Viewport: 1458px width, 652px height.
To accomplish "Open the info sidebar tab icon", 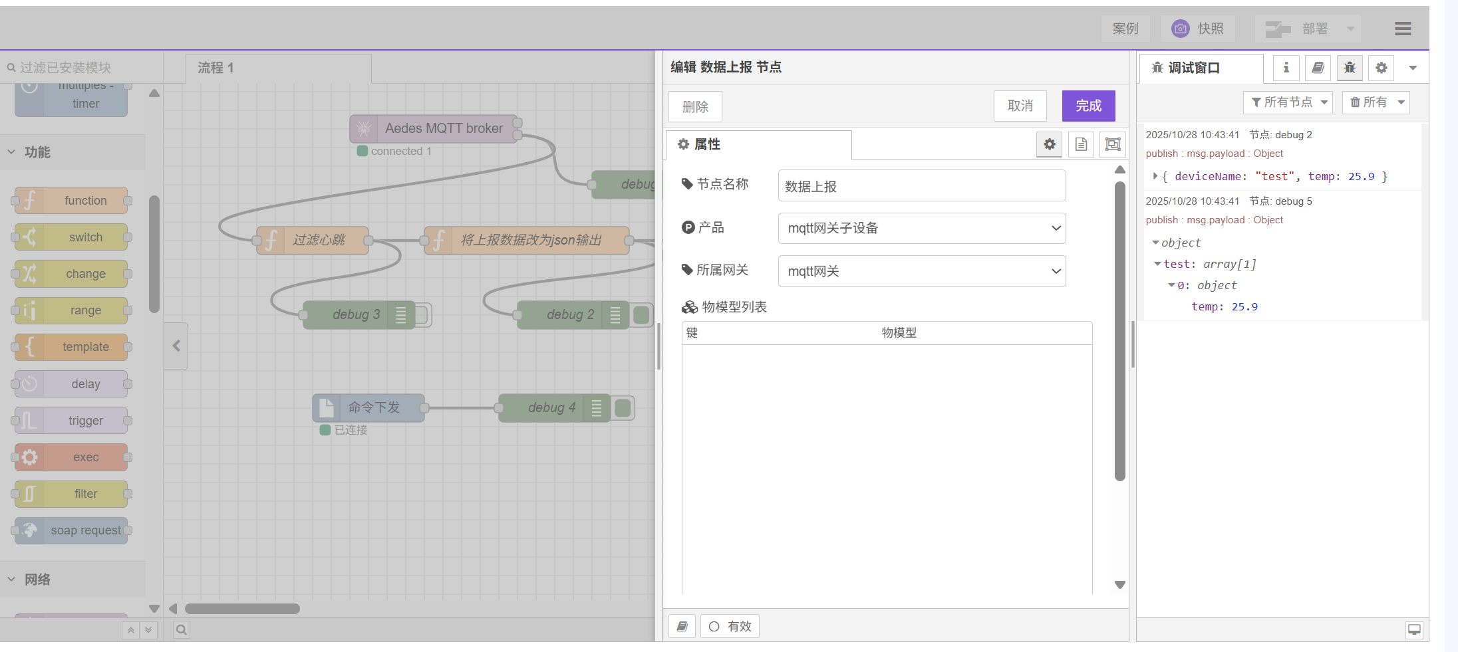I will [x=1286, y=68].
